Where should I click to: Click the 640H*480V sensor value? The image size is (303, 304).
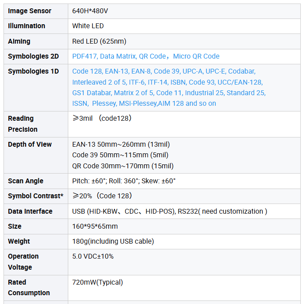click(90, 11)
